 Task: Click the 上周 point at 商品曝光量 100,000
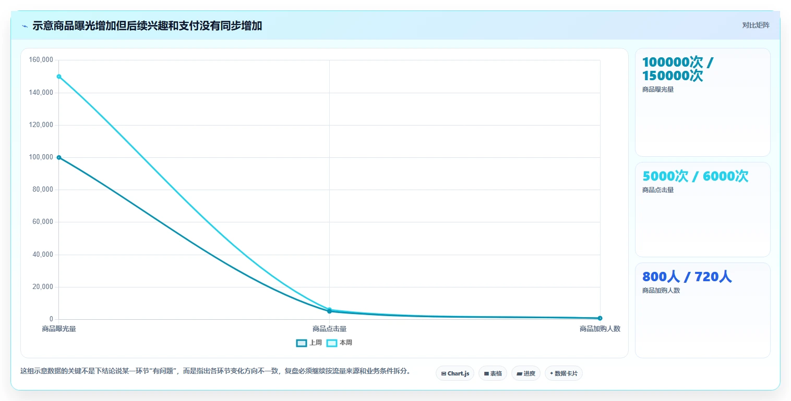[x=59, y=157]
